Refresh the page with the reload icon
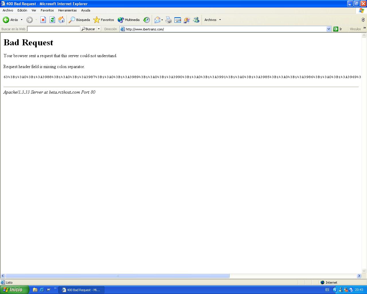This screenshot has width=367, height=294. pos(52,20)
